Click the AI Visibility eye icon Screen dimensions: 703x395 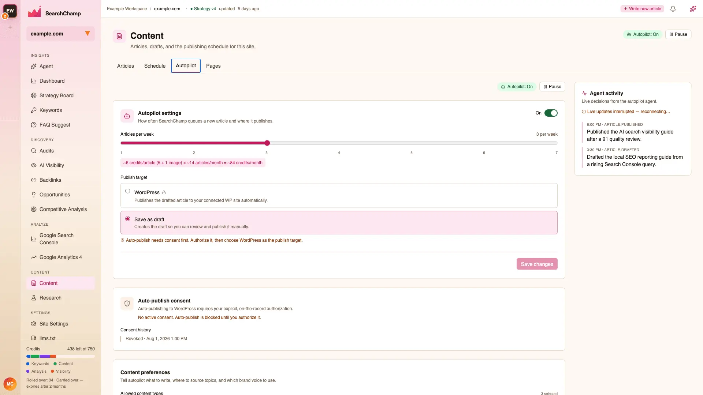[34, 165]
